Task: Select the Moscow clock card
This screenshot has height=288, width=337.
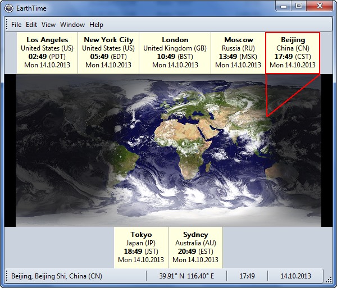Action: click(238, 52)
